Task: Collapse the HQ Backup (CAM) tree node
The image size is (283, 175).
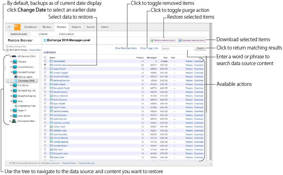Action: coord(10,56)
